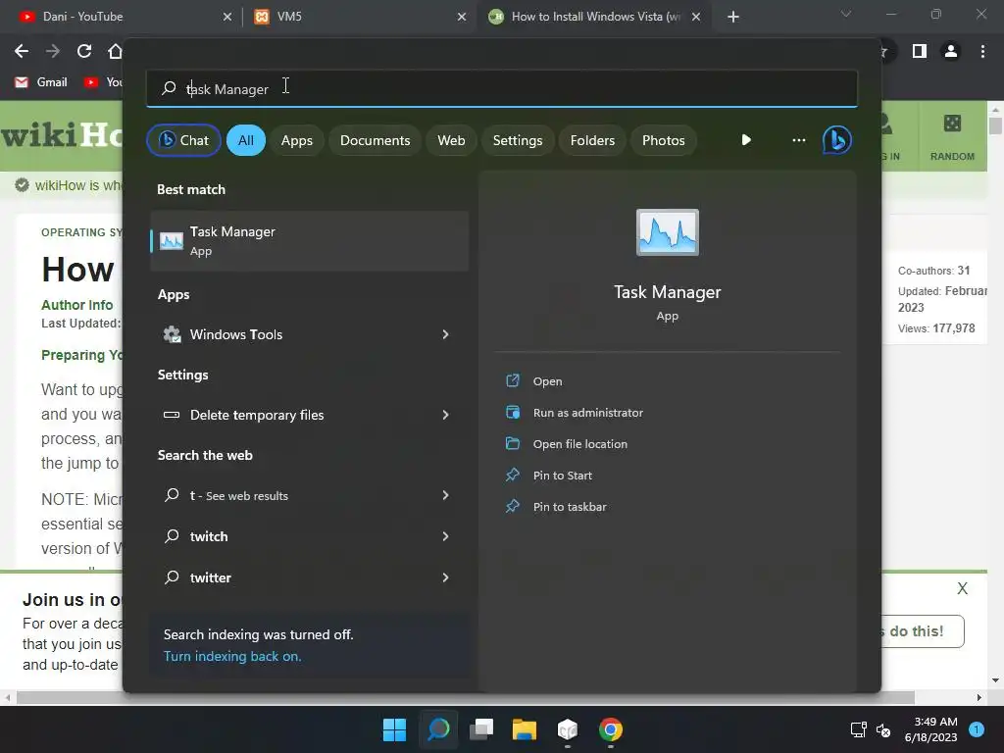Click Chrome's home button

115,51
